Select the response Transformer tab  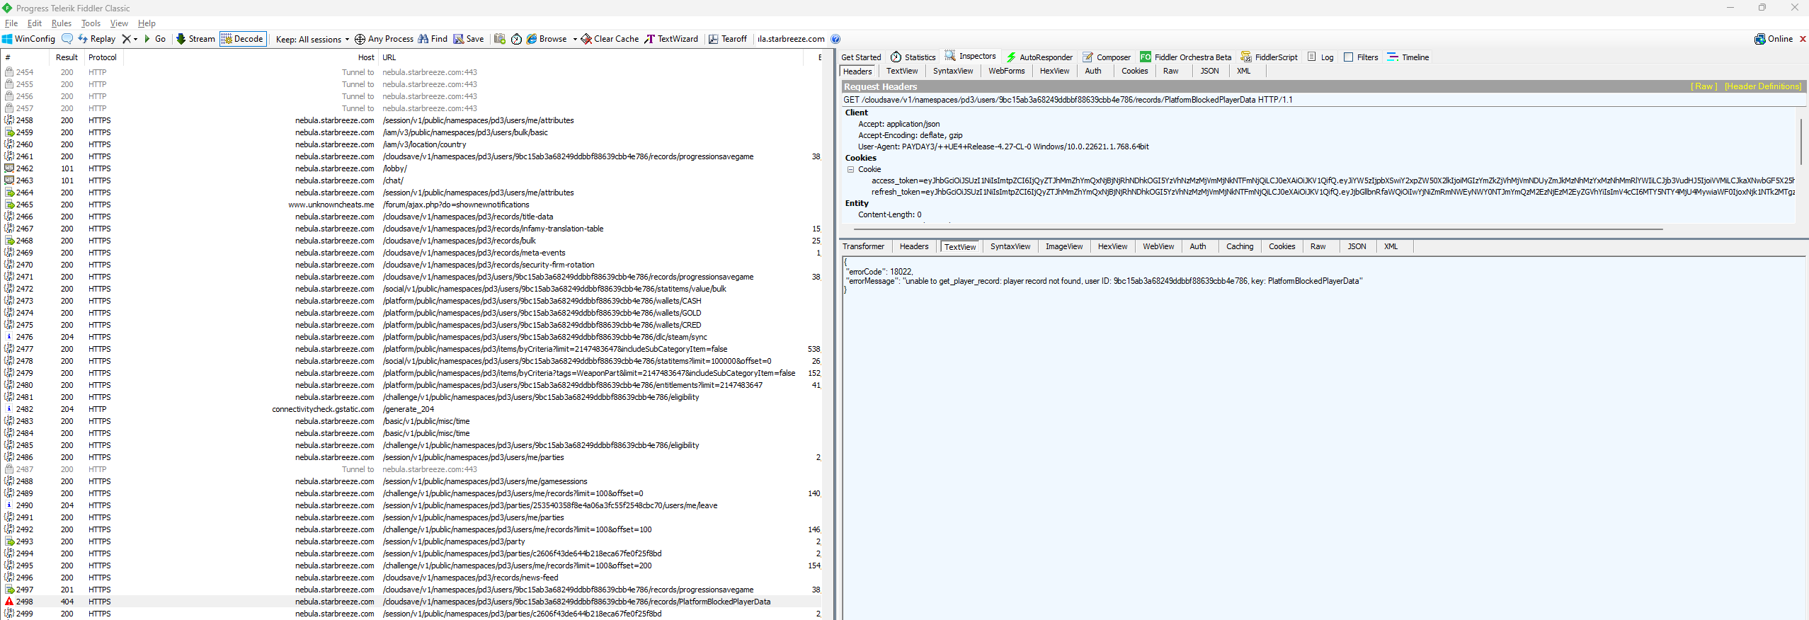pyautogui.click(x=863, y=246)
